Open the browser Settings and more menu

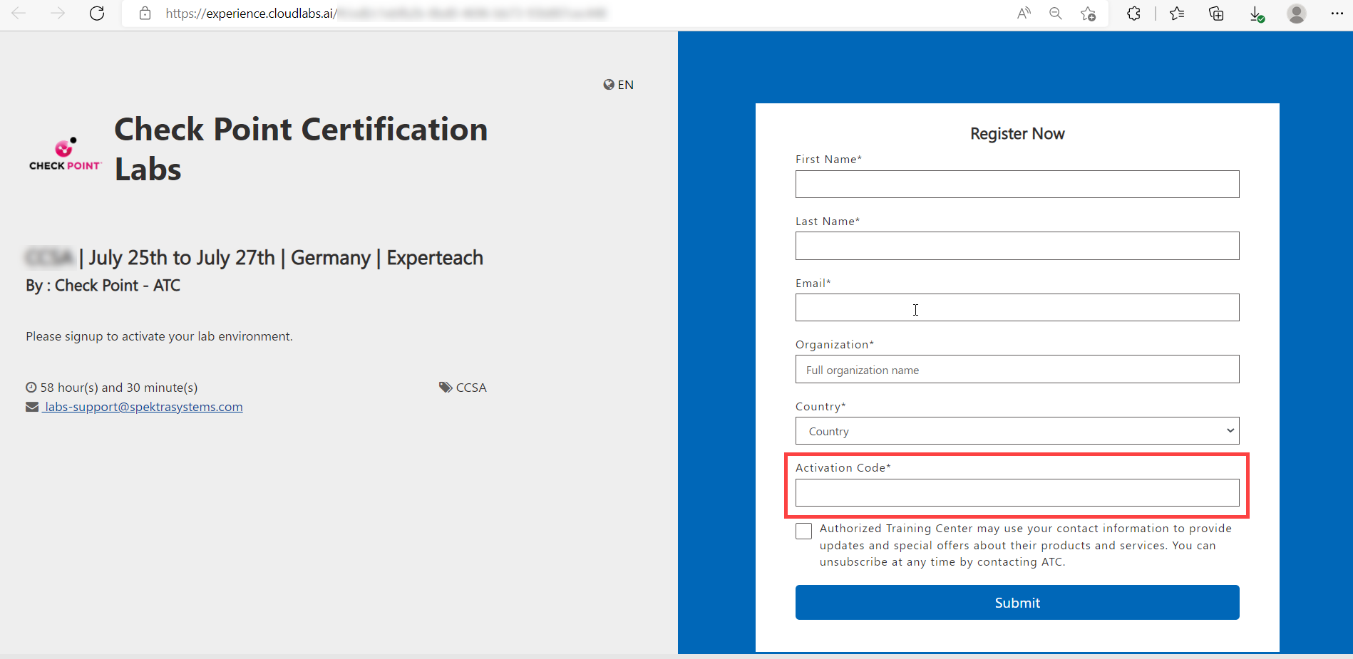pyautogui.click(x=1337, y=14)
